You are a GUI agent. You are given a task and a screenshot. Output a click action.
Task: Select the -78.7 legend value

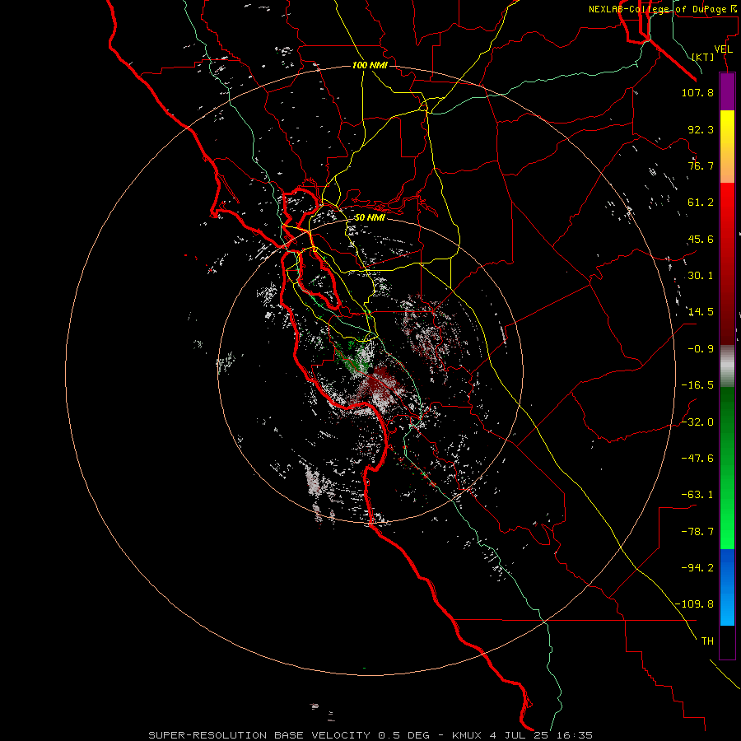click(697, 532)
